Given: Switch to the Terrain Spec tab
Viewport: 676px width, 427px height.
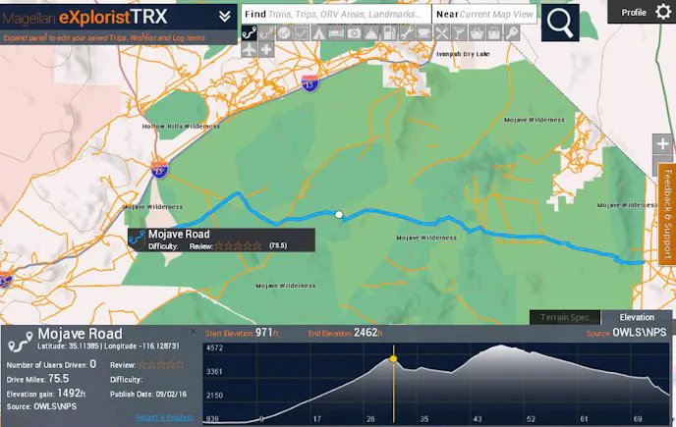Looking at the screenshot, I should tap(566, 317).
